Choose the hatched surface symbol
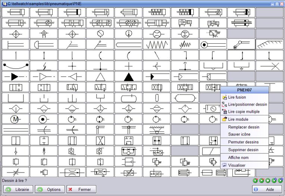Viewport: 285px width, 196px height. pos(270,44)
